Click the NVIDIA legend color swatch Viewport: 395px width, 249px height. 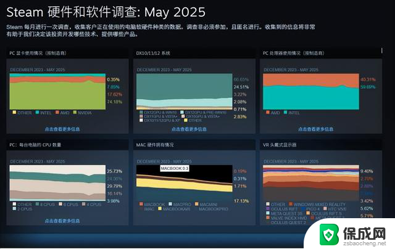75,112
